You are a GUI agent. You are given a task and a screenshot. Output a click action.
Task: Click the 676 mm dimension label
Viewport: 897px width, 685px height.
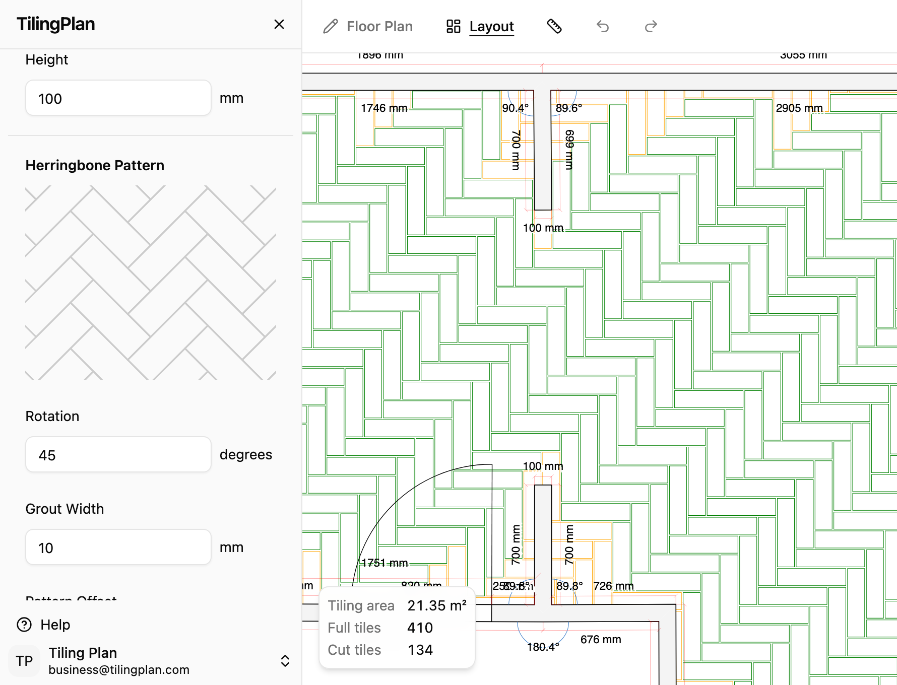[x=601, y=639]
